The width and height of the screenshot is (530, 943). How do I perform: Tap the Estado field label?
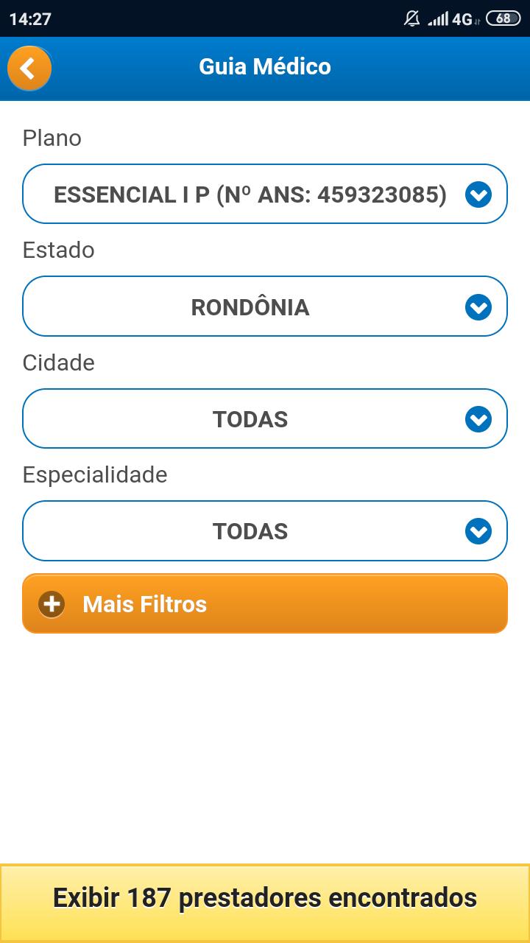pyautogui.click(x=59, y=250)
